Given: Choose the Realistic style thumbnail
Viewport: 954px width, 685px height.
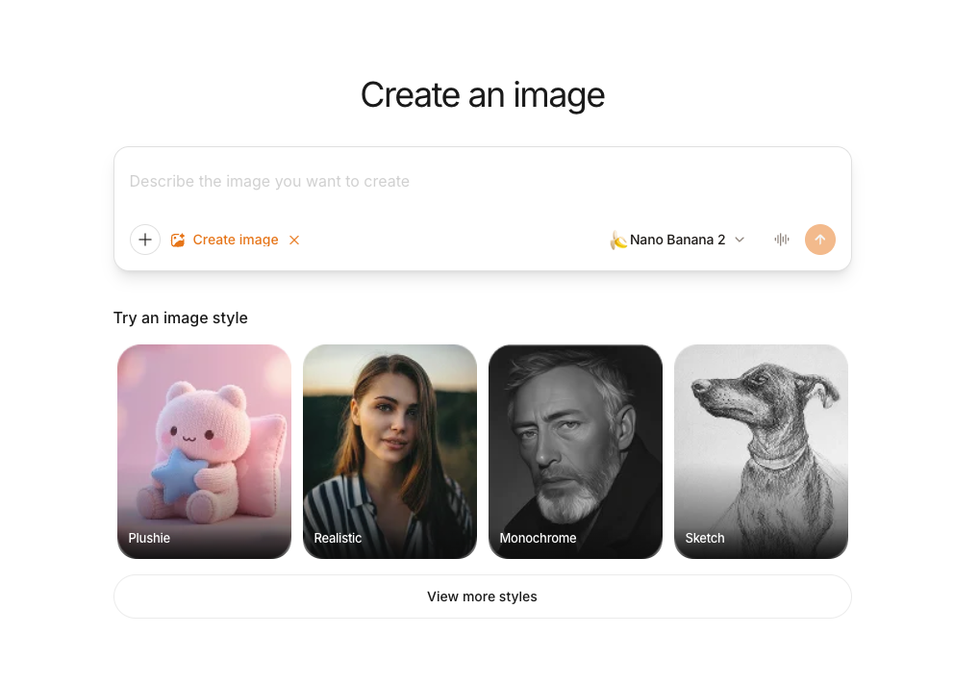Looking at the screenshot, I should 389,451.
